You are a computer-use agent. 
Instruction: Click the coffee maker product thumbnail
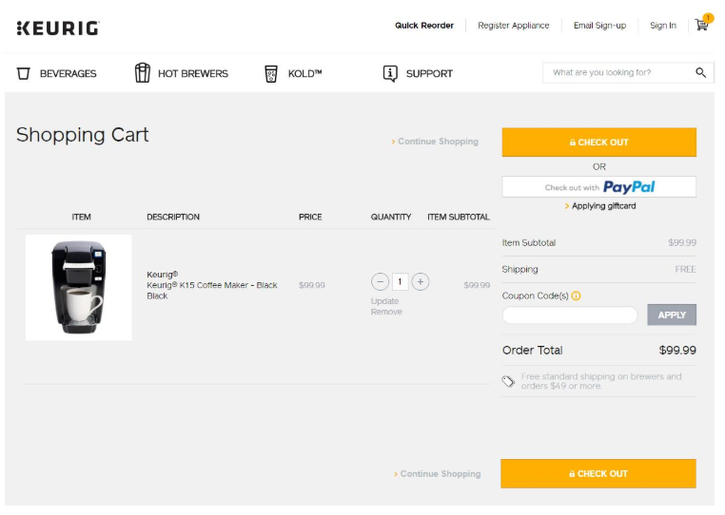(x=79, y=287)
